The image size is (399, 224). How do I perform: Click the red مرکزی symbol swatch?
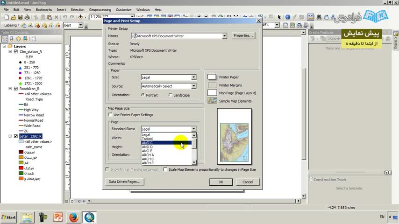21,168
